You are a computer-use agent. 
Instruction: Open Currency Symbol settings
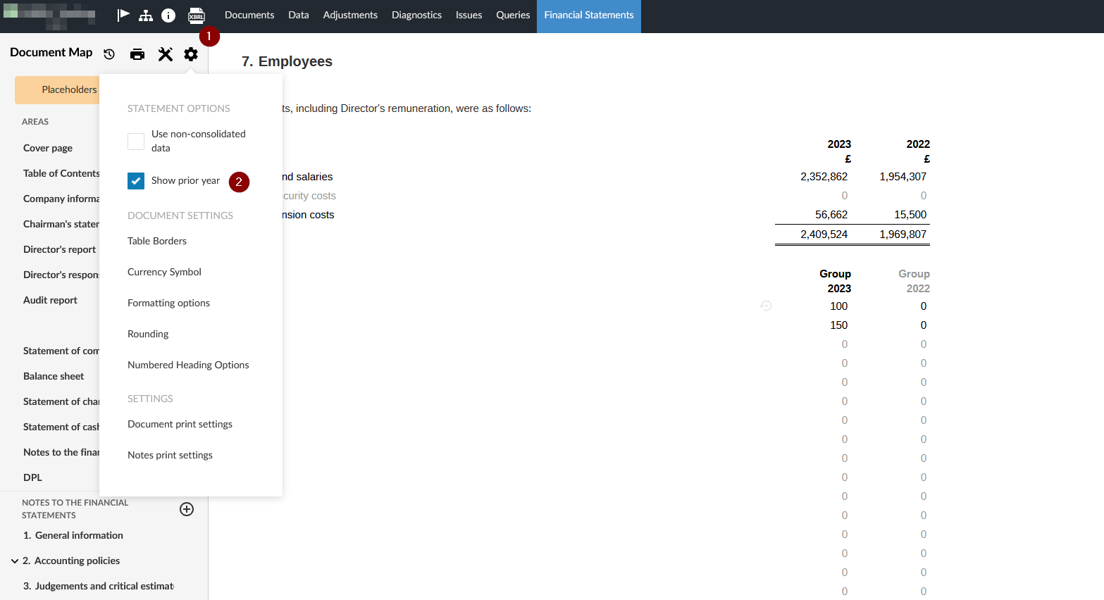point(164,272)
